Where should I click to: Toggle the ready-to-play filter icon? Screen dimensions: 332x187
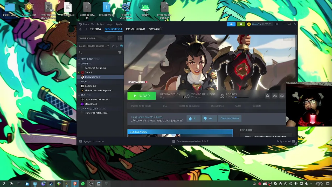[x=121, y=46]
